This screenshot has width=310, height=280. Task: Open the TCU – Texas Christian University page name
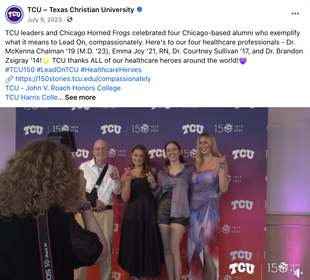[81, 10]
